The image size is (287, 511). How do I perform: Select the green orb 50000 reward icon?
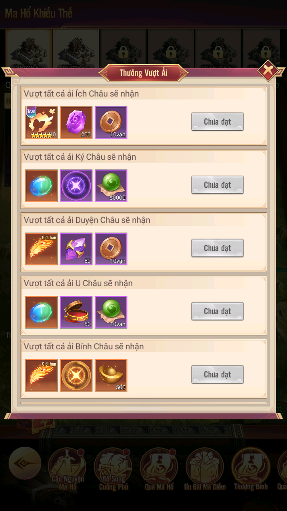[111, 186]
